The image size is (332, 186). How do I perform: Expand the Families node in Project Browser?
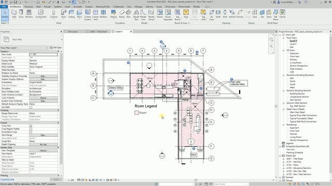280,177
